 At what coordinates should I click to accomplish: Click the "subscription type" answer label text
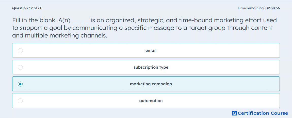coord(151,67)
